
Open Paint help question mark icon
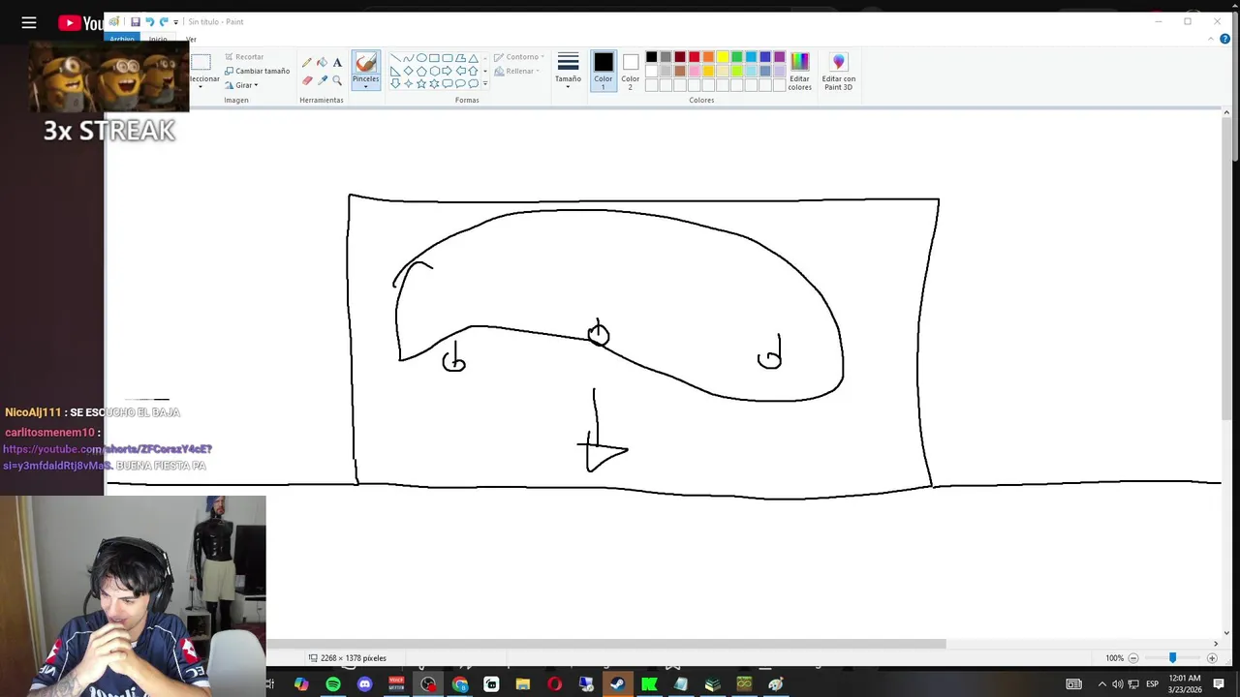tap(1224, 39)
